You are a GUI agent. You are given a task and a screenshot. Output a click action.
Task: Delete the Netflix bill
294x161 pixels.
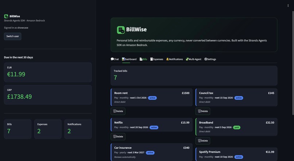point(118,137)
